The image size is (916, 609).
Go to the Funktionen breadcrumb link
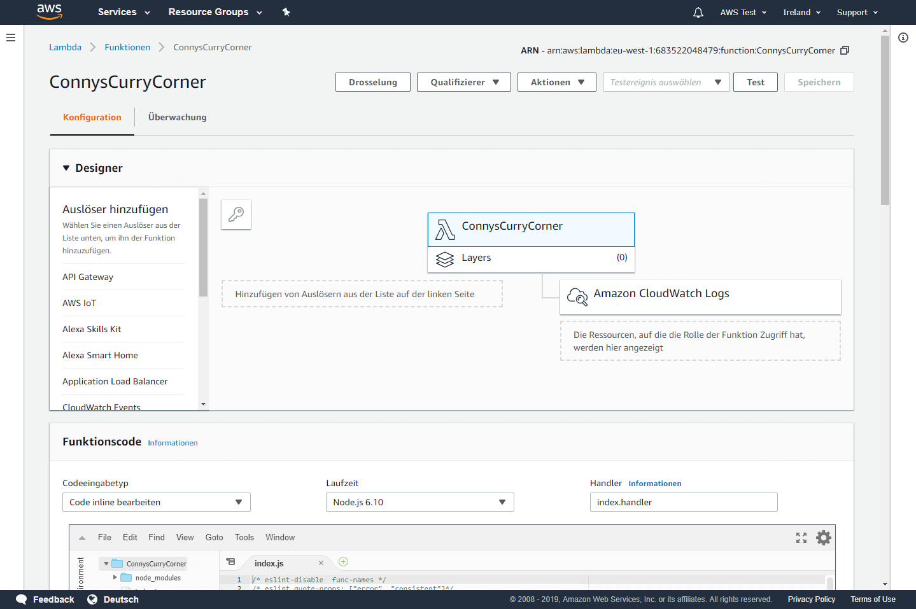point(127,47)
